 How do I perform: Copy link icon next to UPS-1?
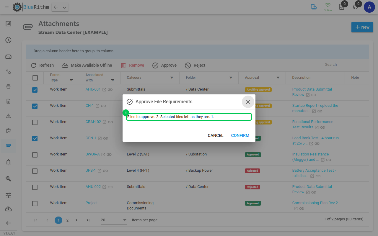(x=105, y=171)
